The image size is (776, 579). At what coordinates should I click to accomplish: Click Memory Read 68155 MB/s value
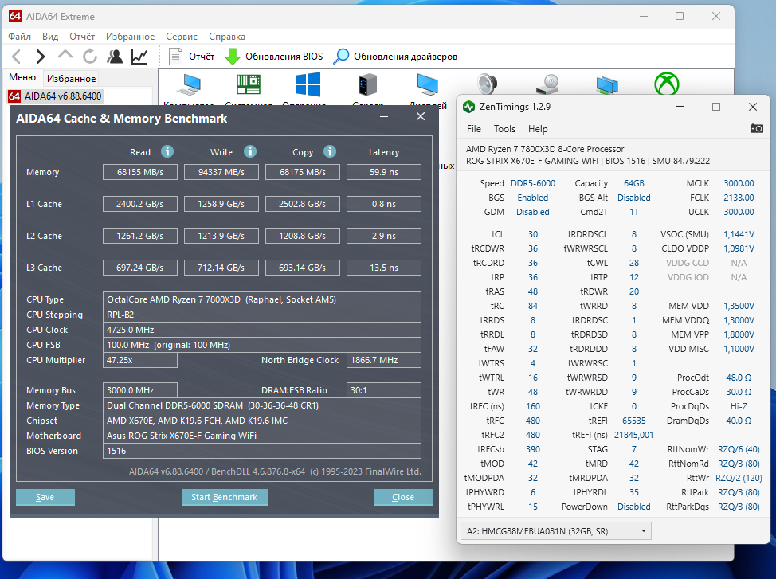click(x=140, y=172)
